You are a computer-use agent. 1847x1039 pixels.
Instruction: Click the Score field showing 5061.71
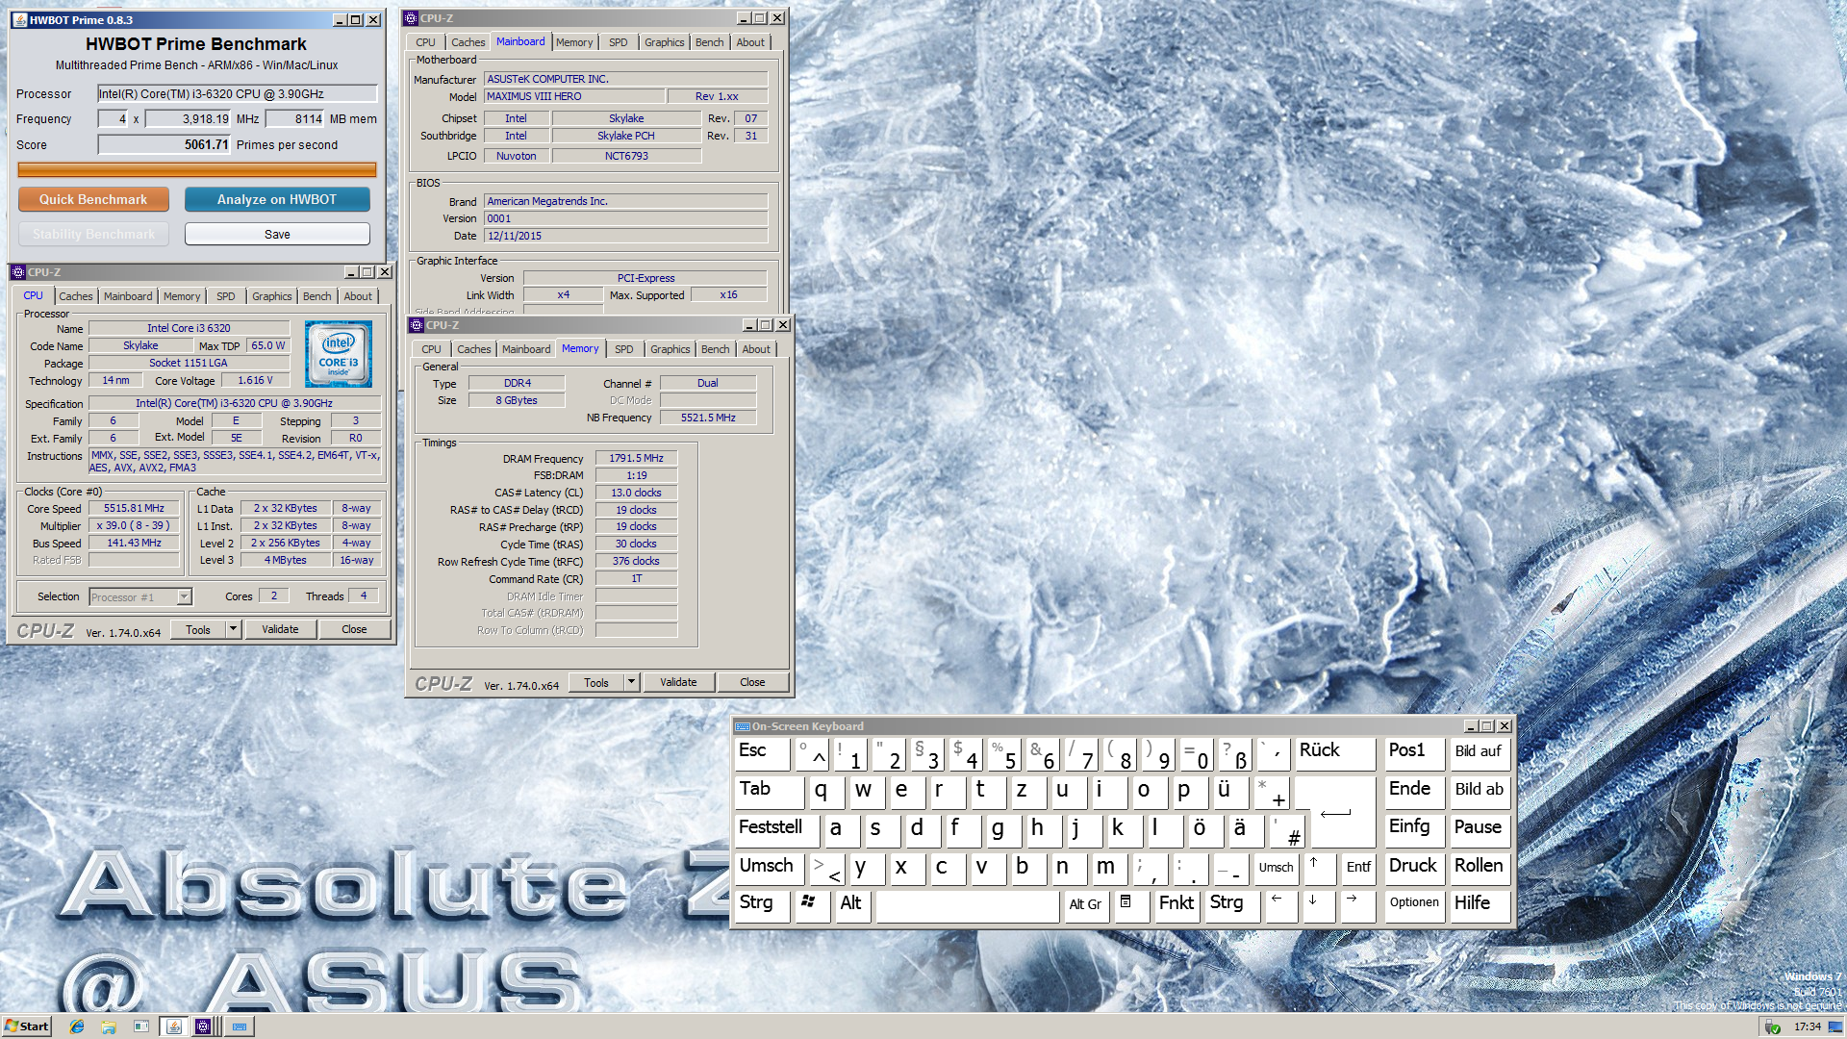164,145
